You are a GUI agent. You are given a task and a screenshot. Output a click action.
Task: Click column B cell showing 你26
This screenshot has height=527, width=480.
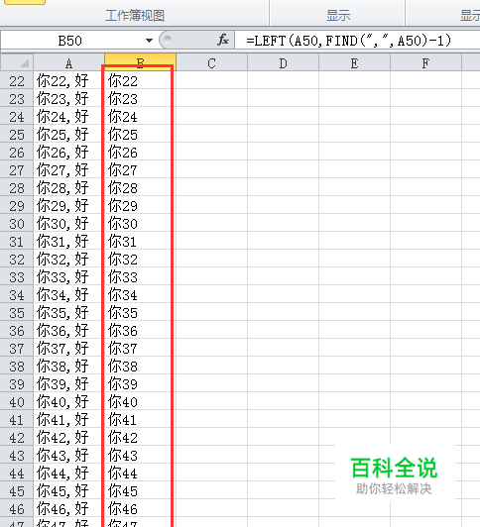click(x=140, y=152)
